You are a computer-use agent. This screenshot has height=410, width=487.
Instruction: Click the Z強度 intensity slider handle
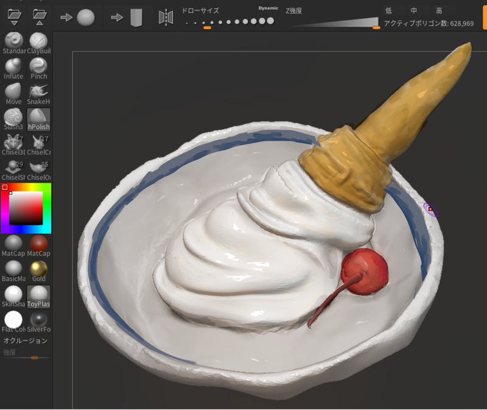point(376,27)
